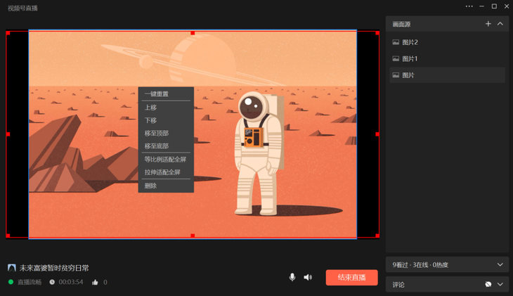This screenshot has width=513, height=296.
Task: Click the channel avatar icon beside 未来富婆
Action: (x=12, y=268)
